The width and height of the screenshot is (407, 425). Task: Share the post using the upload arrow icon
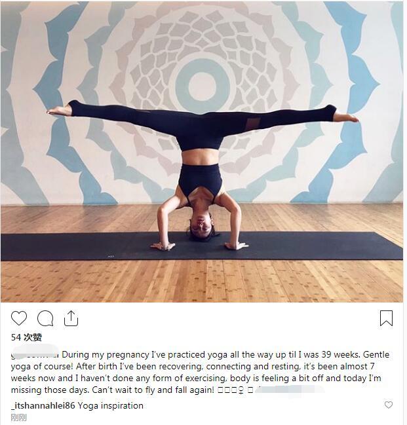pos(71,318)
